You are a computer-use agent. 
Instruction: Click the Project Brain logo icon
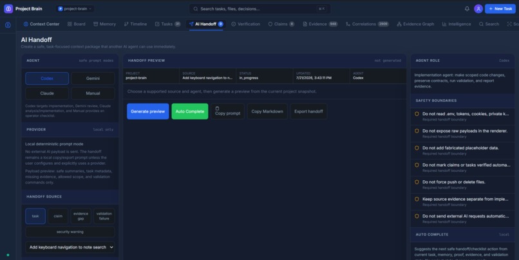tap(8, 8)
